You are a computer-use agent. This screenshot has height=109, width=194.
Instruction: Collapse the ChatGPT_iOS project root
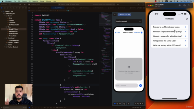tap(2, 12)
